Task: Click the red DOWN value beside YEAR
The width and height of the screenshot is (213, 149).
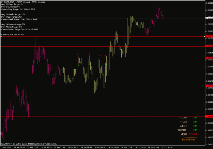Action: pos(193,134)
